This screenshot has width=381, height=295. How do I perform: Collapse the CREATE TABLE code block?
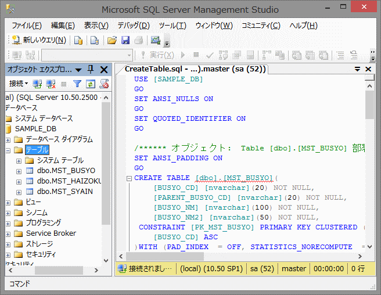[x=129, y=178]
